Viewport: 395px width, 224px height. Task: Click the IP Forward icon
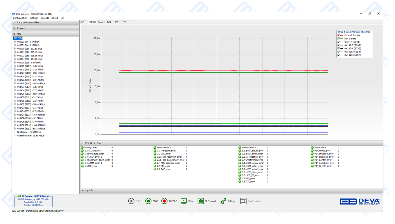pyautogui.click(x=201, y=201)
